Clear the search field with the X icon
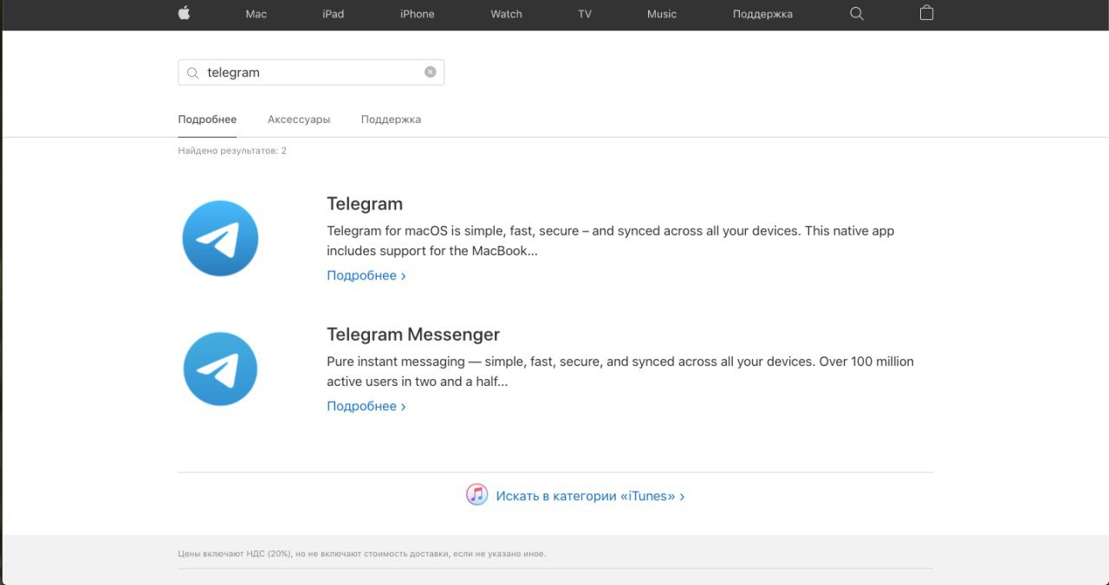 pyautogui.click(x=430, y=72)
